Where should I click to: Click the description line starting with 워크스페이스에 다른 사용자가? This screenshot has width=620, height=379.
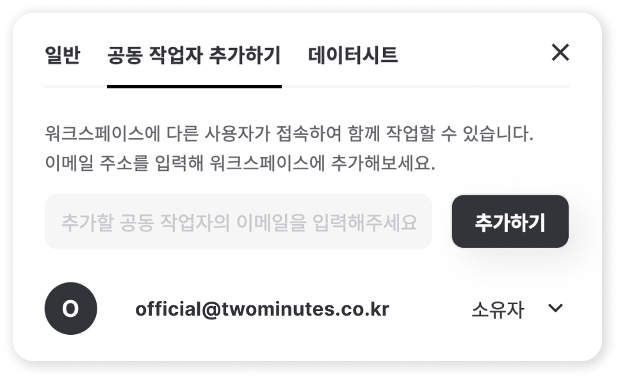289,134
